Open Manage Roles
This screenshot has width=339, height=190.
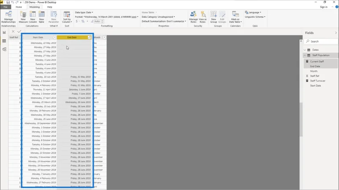[x=193, y=17]
